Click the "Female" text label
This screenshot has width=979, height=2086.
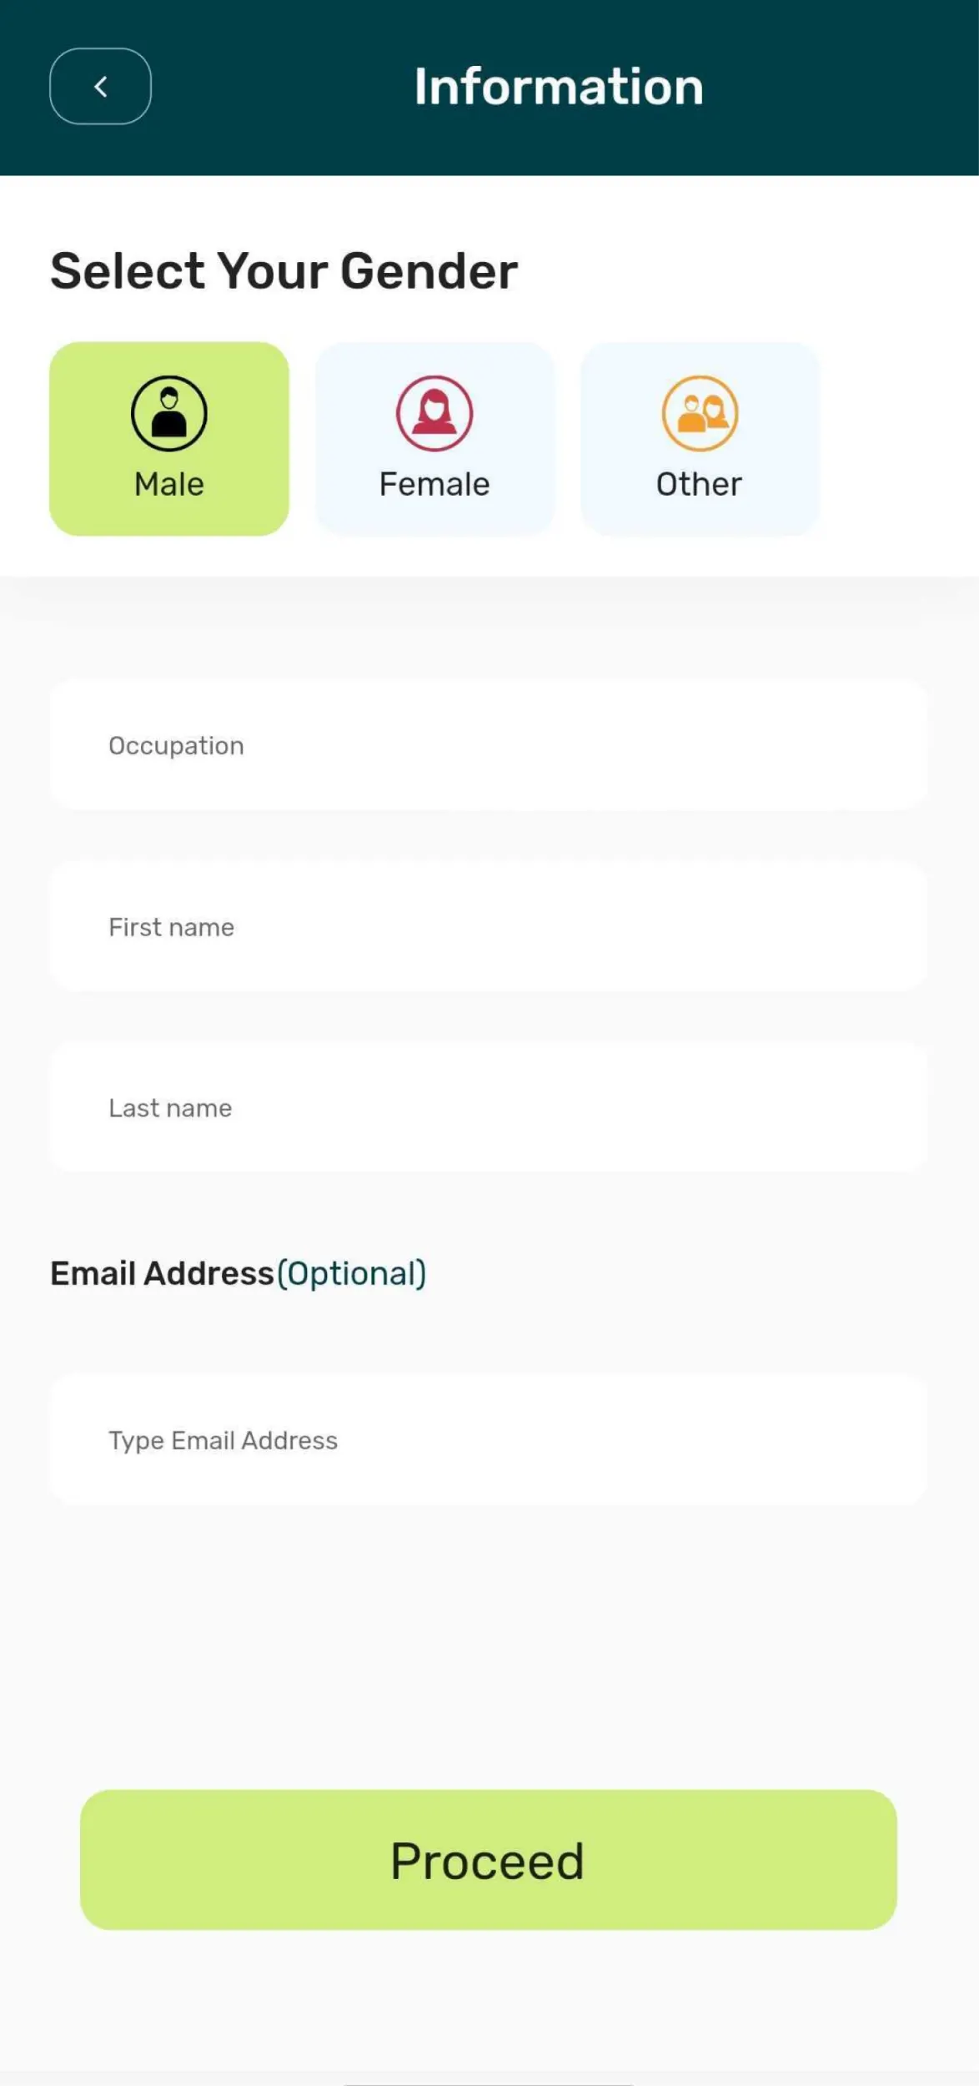[x=434, y=484]
